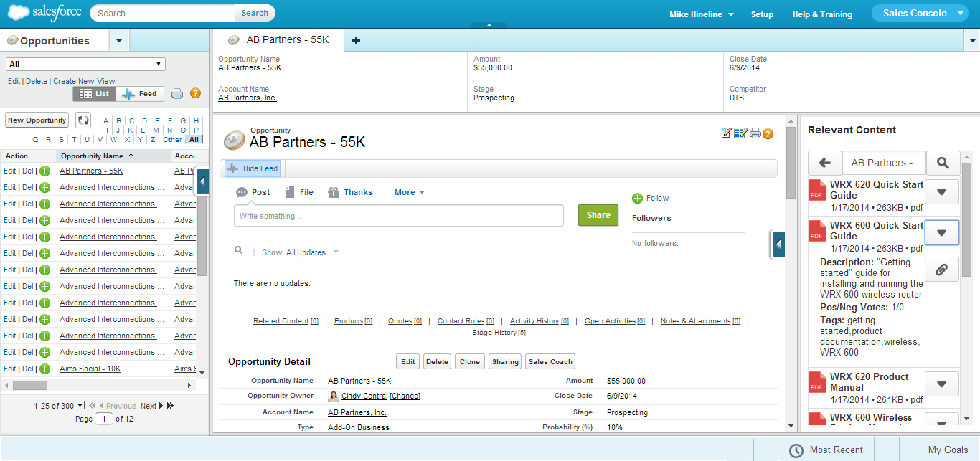Click the Salesforce cloud logo
Viewport: 980px width, 461px height.
[44, 12]
